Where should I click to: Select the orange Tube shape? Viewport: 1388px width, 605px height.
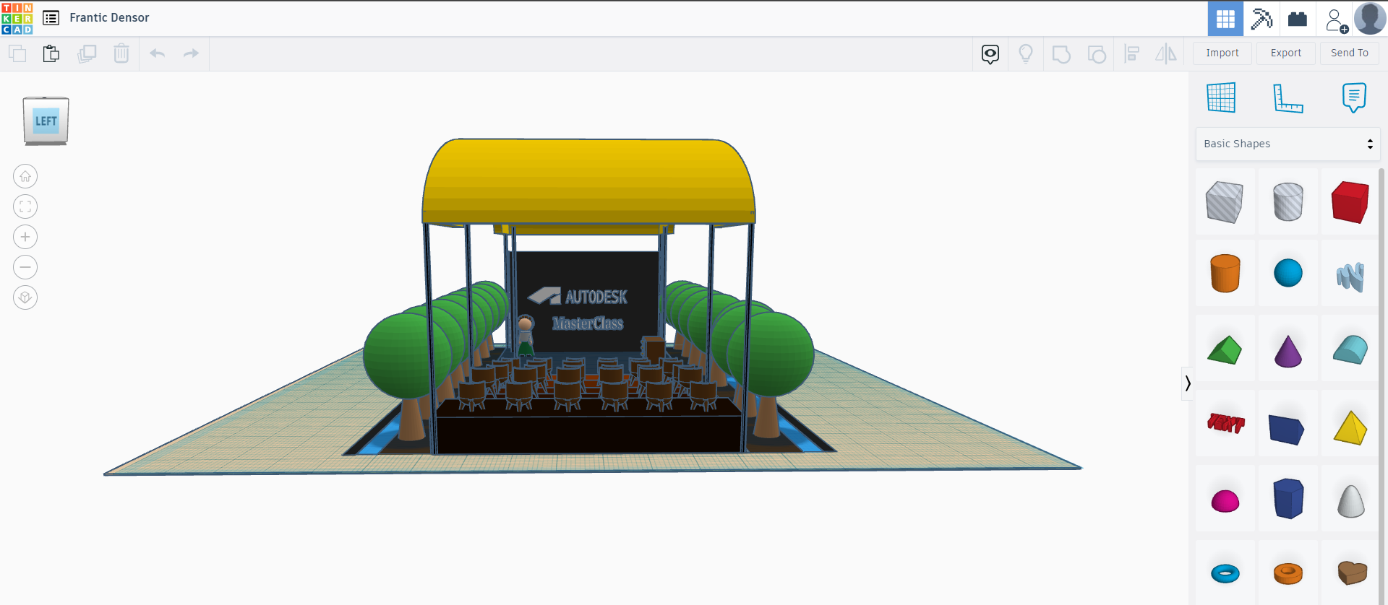pyautogui.click(x=1288, y=574)
